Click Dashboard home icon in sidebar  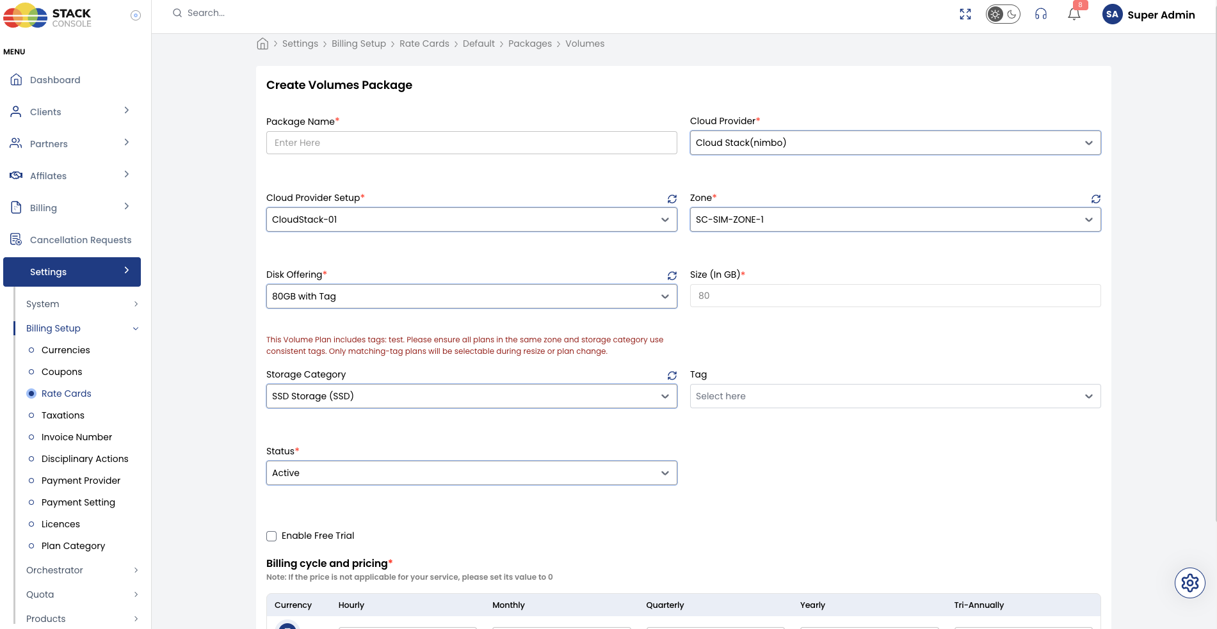(17, 79)
